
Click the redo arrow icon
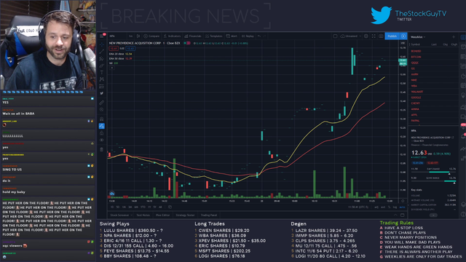pyautogui.click(x=264, y=36)
